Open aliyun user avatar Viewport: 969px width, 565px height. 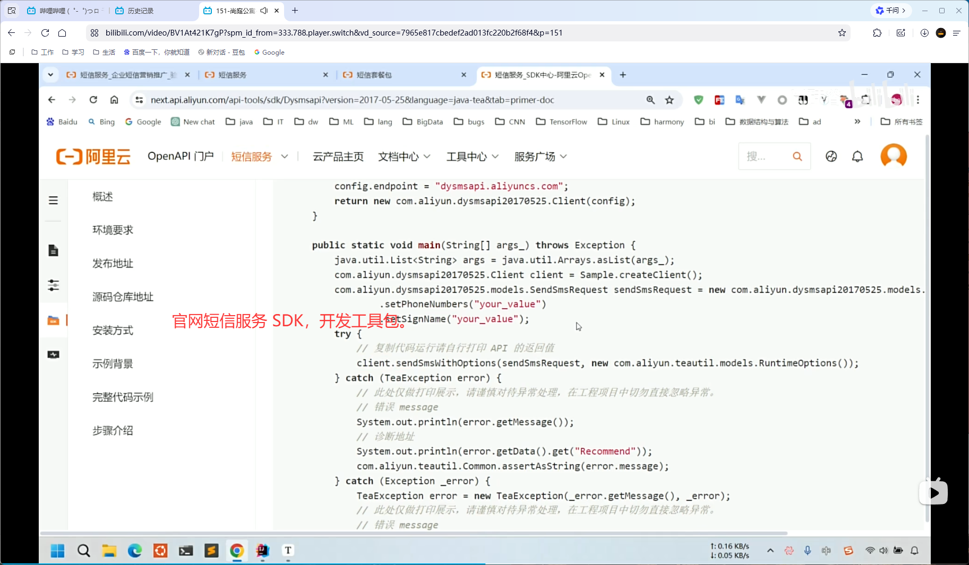[894, 156]
